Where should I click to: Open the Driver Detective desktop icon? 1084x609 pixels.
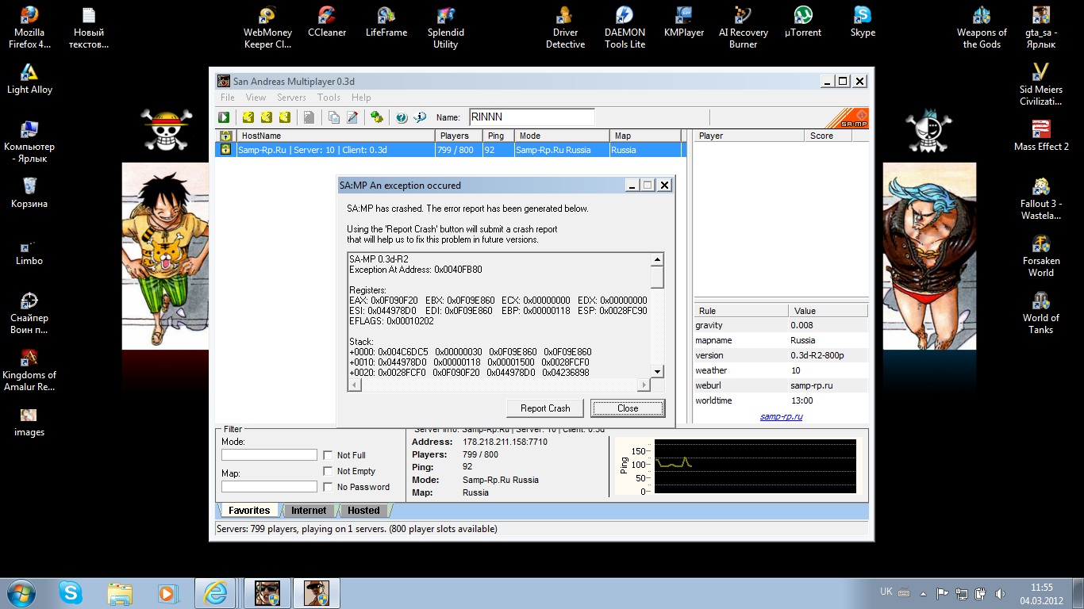tap(565, 28)
